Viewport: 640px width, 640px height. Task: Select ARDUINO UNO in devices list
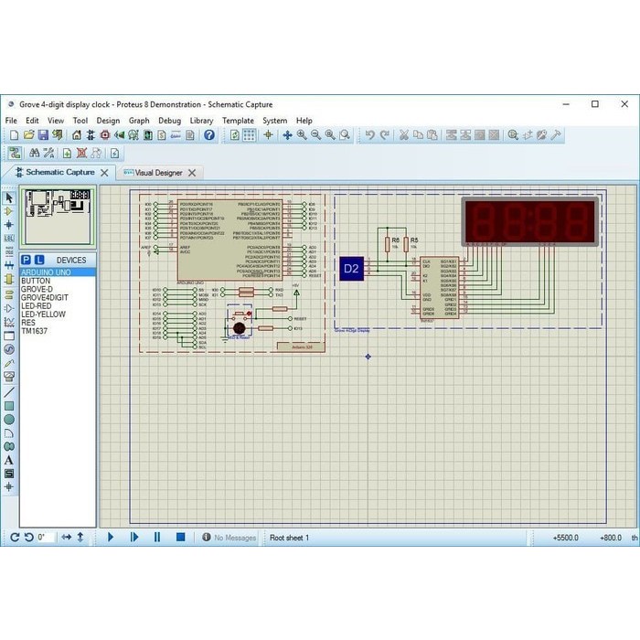coord(58,272)
